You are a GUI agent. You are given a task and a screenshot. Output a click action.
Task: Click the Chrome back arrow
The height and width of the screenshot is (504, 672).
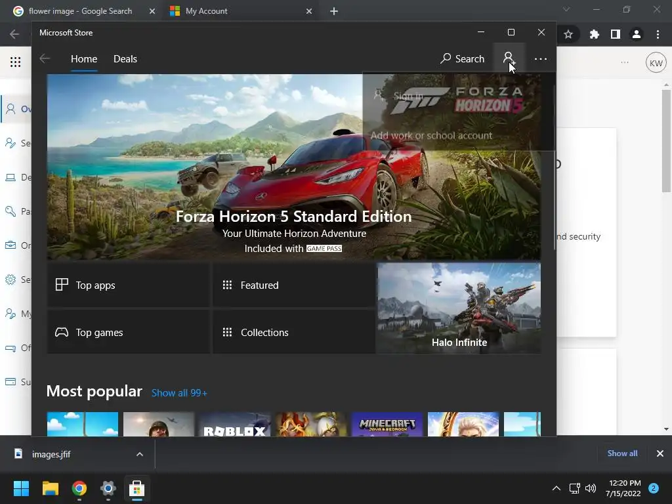click(x=14, y=34)
